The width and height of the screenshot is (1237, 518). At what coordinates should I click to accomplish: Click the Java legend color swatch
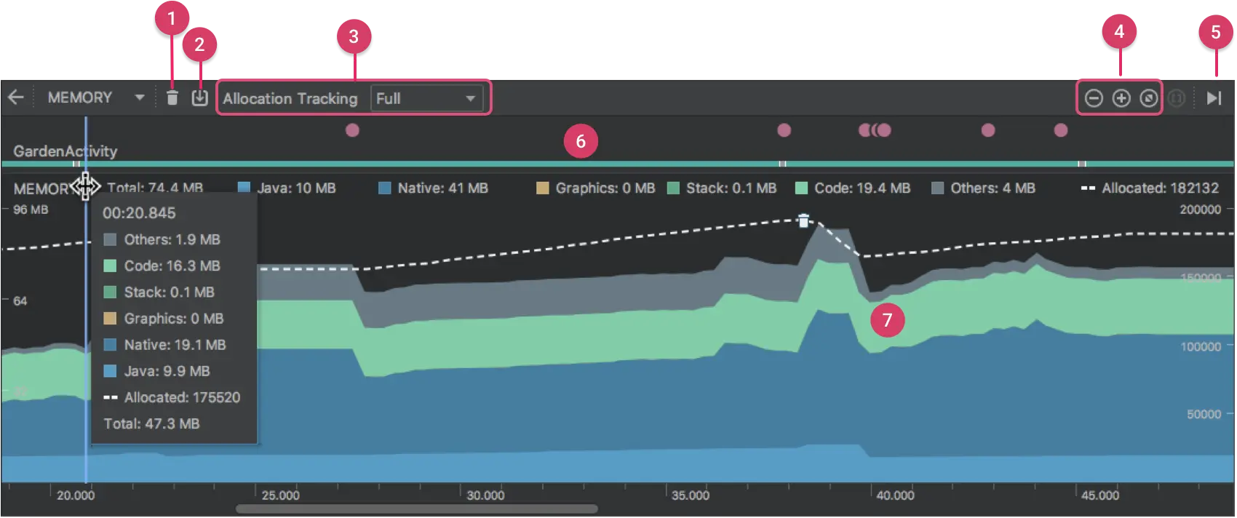pyautogui.click(x=244, y=188)
